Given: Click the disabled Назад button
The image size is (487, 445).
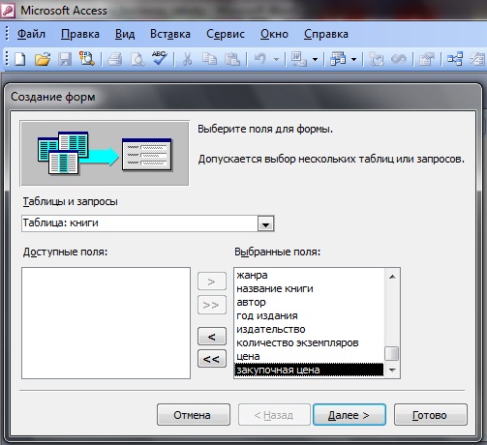Looking at the screenshot, I should pyautogui.click(x=274, y=415).
